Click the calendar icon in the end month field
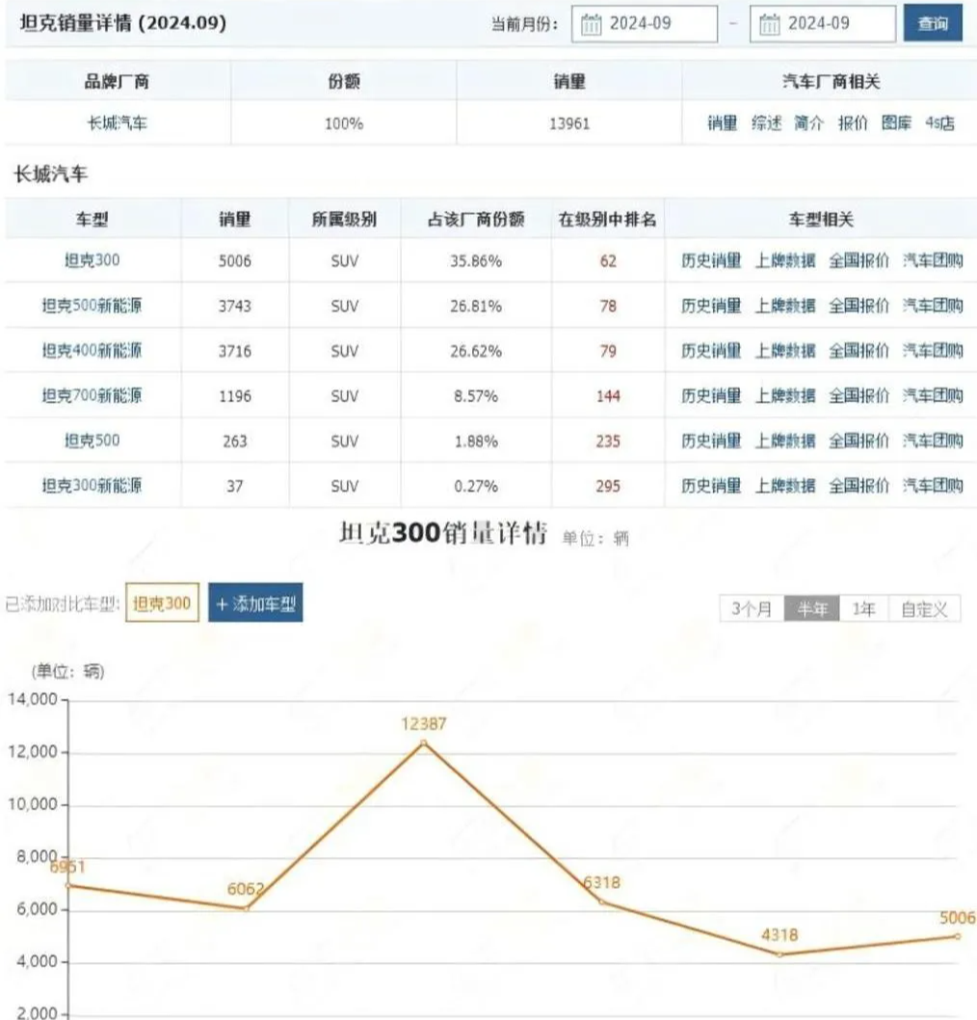The height and width of the screenshot is (1020, 977). click(x=769, y=25)
